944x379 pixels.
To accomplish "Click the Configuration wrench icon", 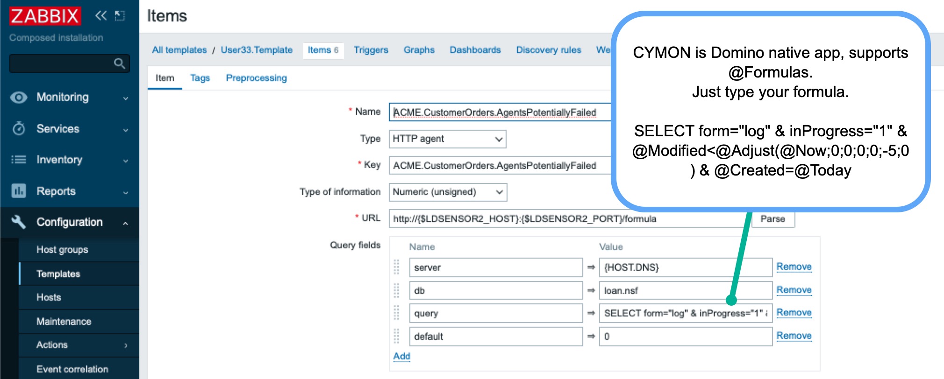I will coord(19,222).
